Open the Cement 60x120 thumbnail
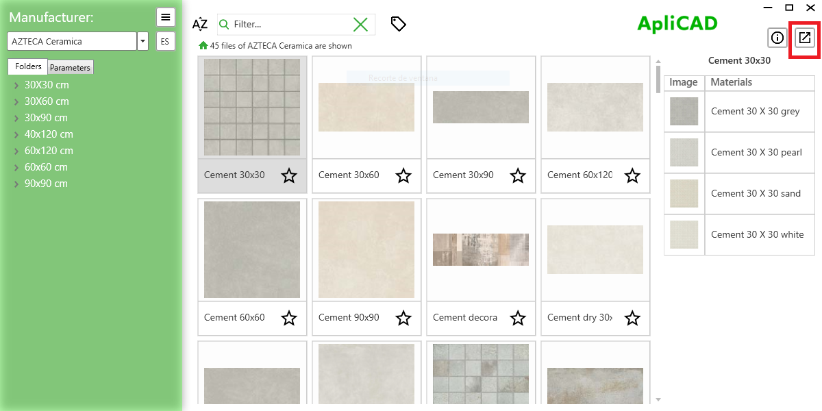 point(595,106)
